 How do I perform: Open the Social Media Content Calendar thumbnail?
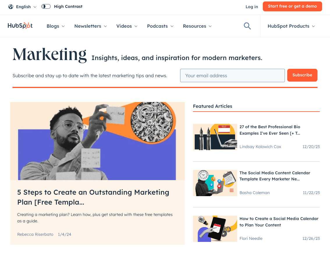tap(215, 183)
